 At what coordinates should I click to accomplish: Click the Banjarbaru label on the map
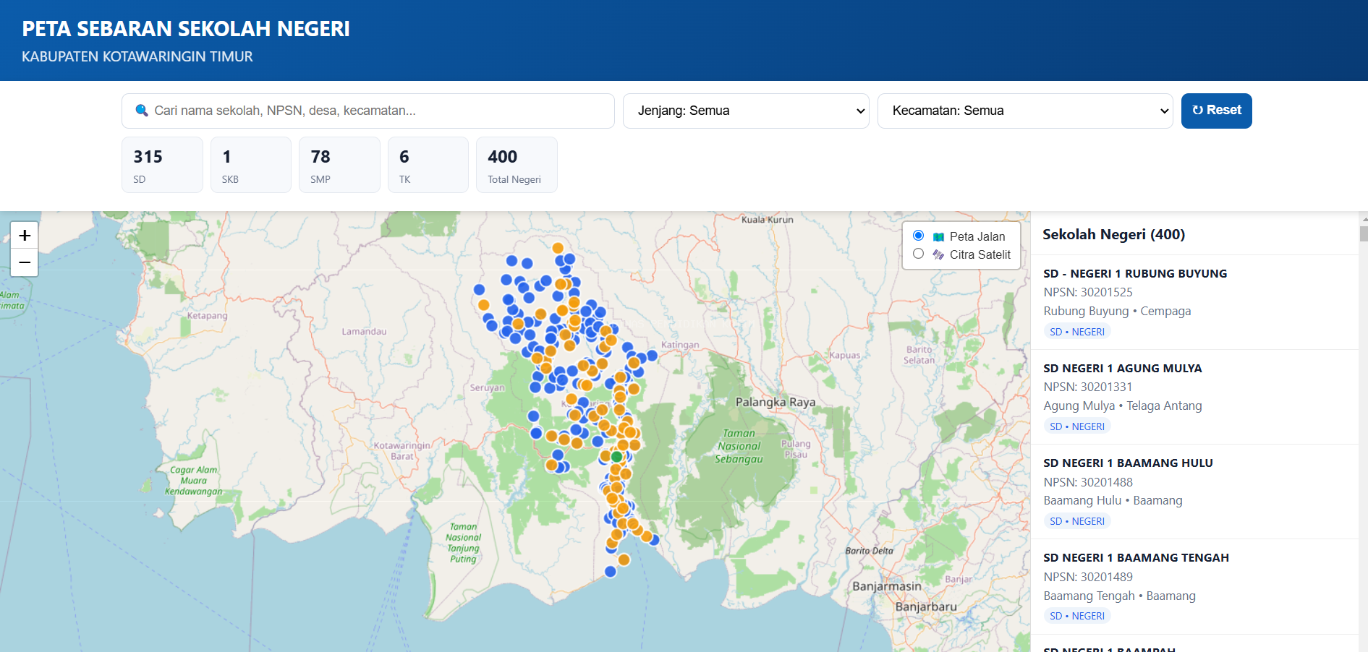[926, 606]
